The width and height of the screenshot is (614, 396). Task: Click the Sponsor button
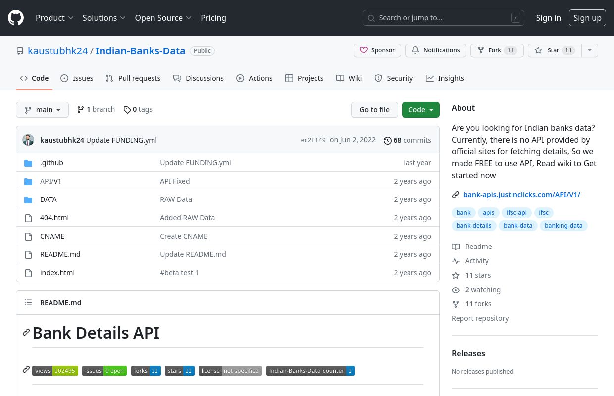click(377, 50)
